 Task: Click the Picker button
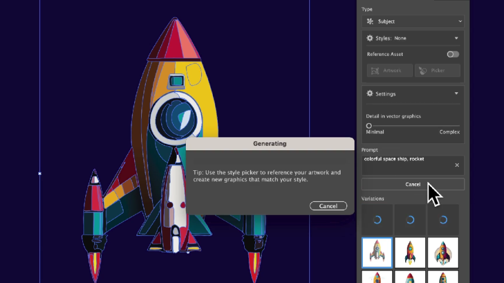(438, 70)
